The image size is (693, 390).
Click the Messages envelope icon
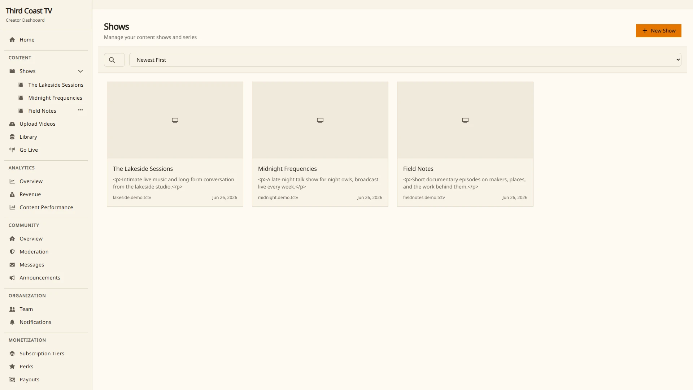[x=12, y=265]
